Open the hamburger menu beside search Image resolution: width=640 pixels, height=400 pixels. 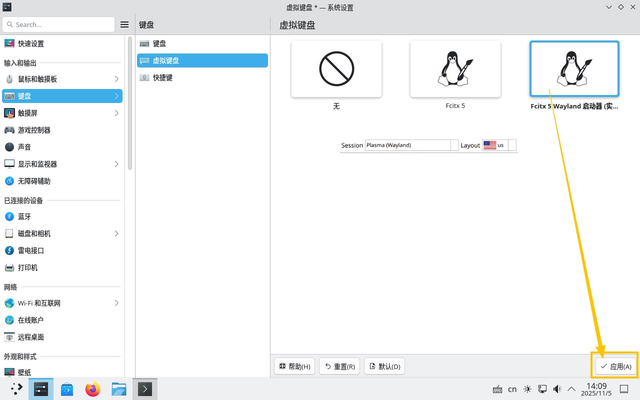coord(124,24)
